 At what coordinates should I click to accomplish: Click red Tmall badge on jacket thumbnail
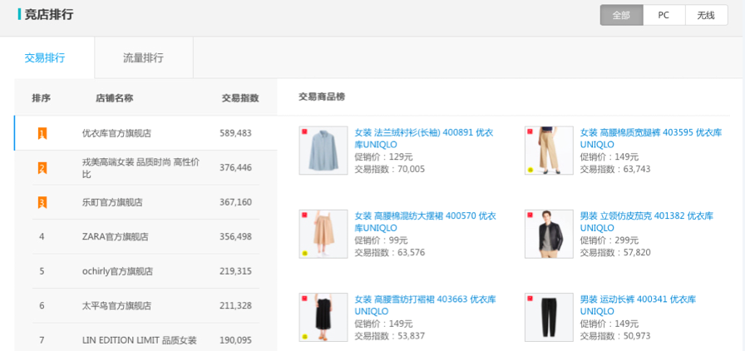pos(530,215)
